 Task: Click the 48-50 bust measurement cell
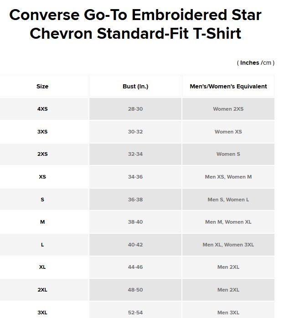[x=135, y=290]
